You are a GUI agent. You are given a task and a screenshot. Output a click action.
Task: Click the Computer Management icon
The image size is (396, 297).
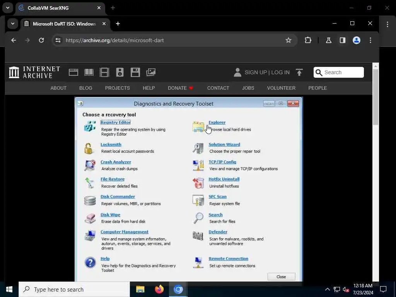tap(90, 236)
